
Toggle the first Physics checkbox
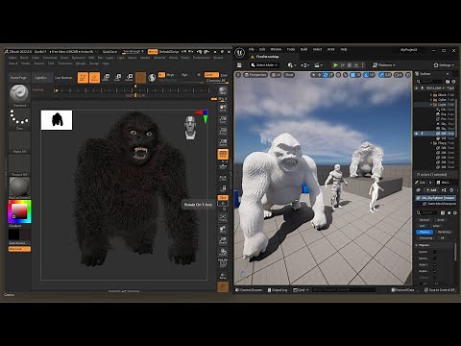[434, 252]
